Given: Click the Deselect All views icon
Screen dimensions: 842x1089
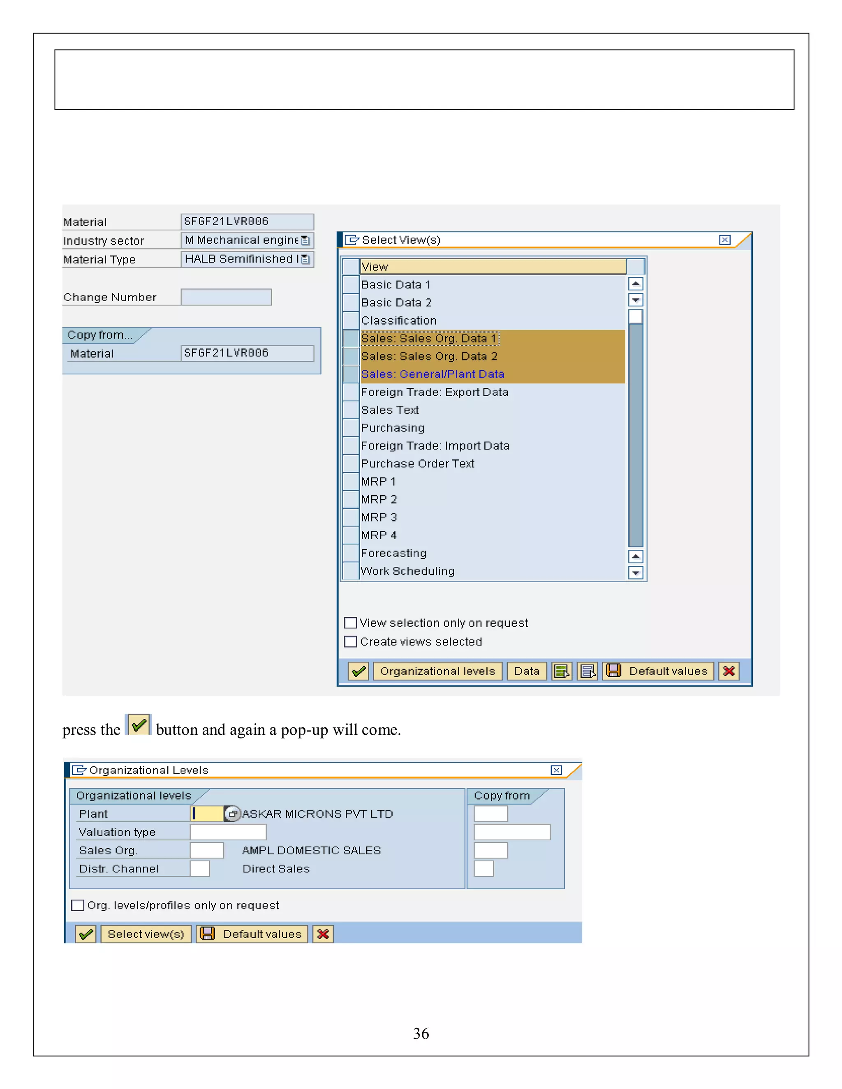Looking at the screenshot, I should tap(588, 671).
